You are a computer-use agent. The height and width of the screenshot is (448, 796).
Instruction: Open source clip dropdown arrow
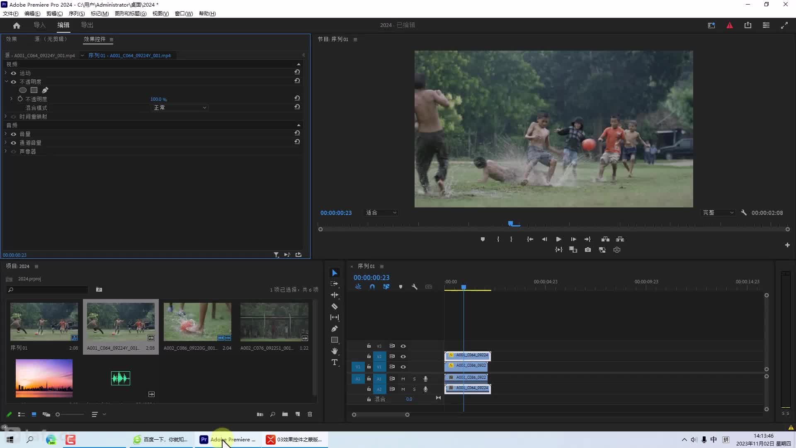point(82,55)
